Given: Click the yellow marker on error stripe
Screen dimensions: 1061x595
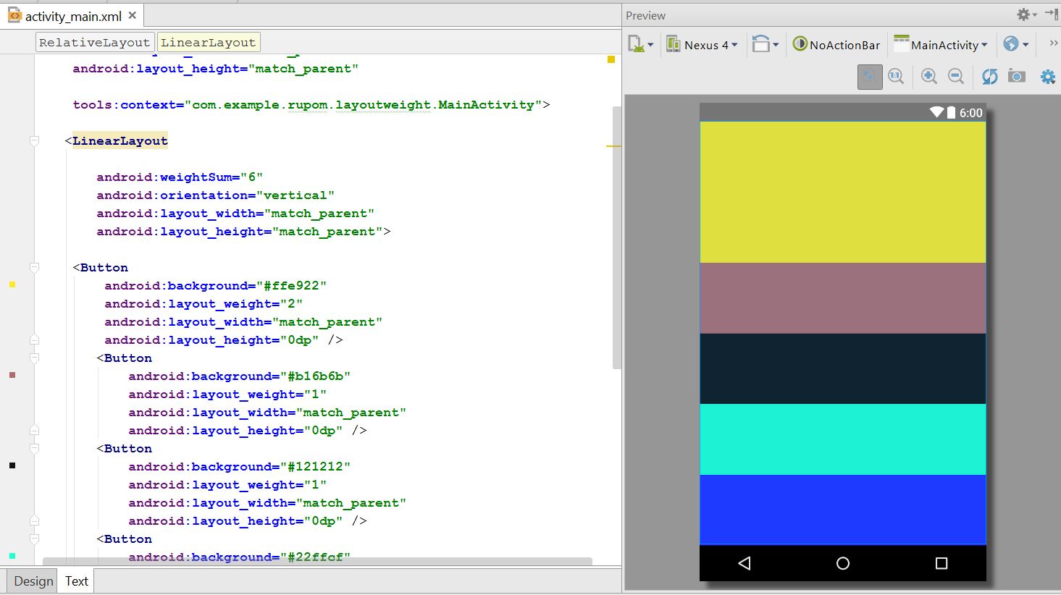Looking at the screenshot, I should (x=613, y=146).
